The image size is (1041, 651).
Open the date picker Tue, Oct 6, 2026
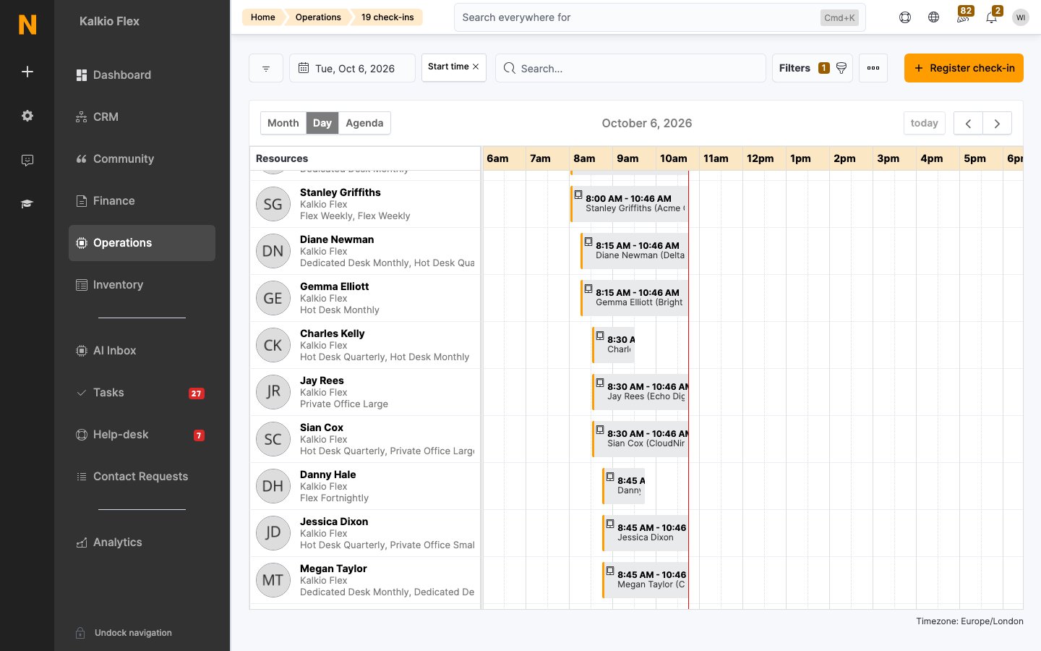pyautogui.click(x=352, y=68)
